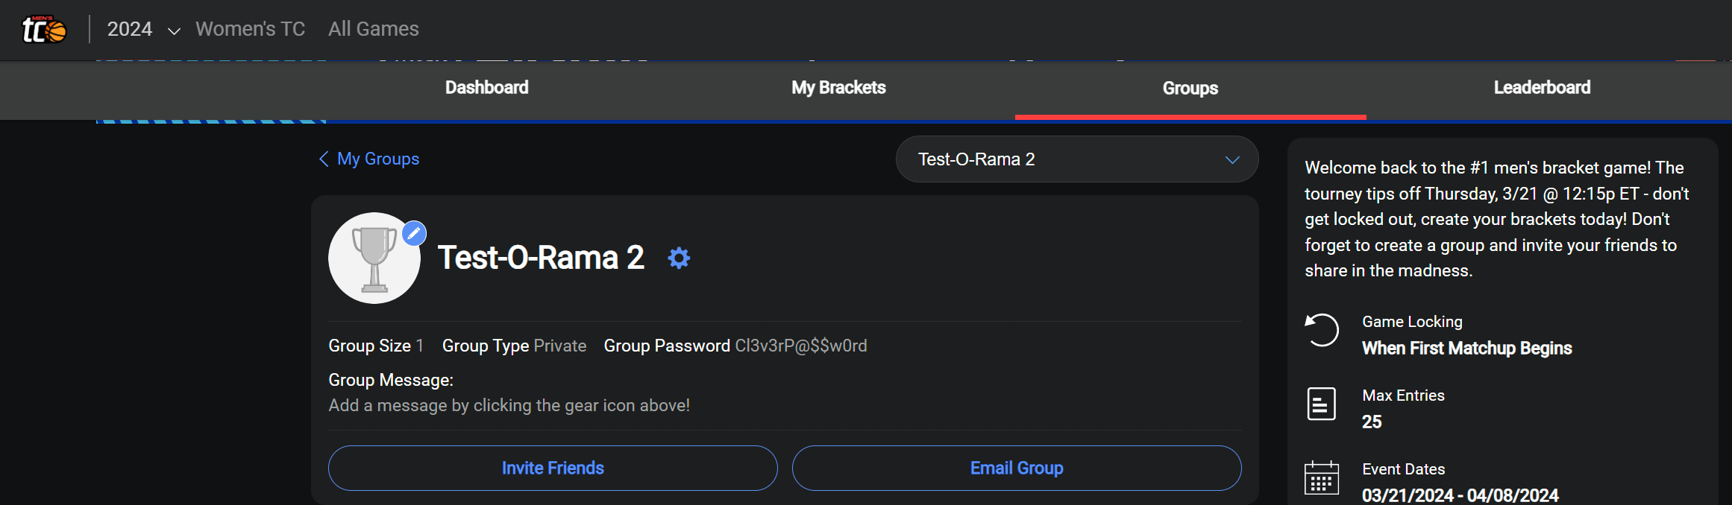This screenshot has height=505, width=1732.
Task: Click the Event Dates calendar icon
Action: coord(1321,477)
